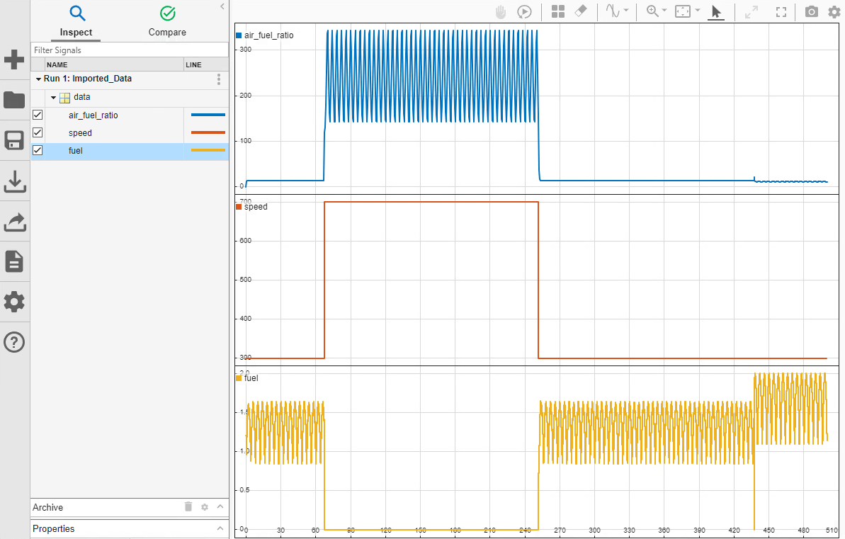
Task: Take a snapshot with camera icon
Action: [812, 11]
